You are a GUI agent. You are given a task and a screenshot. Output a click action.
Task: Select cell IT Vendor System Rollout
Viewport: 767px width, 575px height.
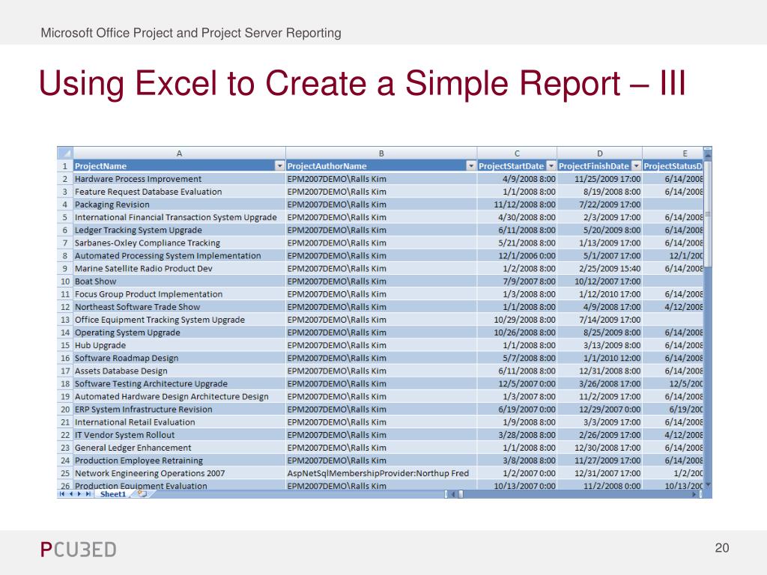click(x=179, y=435)
